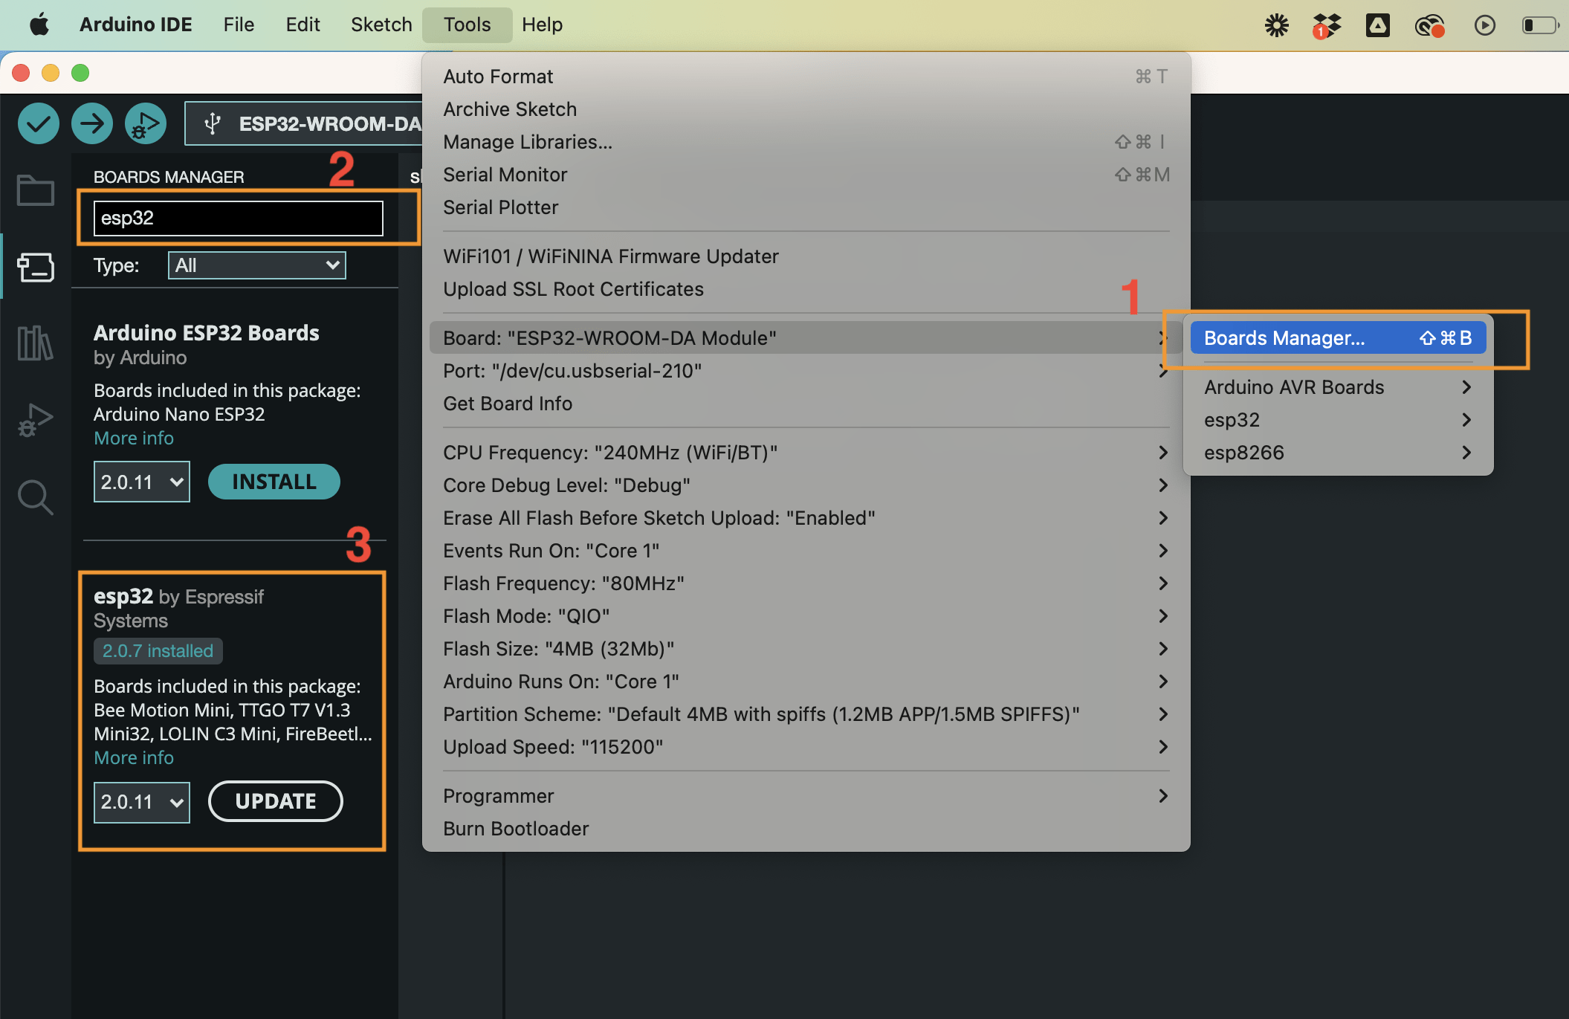Open the Sketch menu

pos(381,25)
